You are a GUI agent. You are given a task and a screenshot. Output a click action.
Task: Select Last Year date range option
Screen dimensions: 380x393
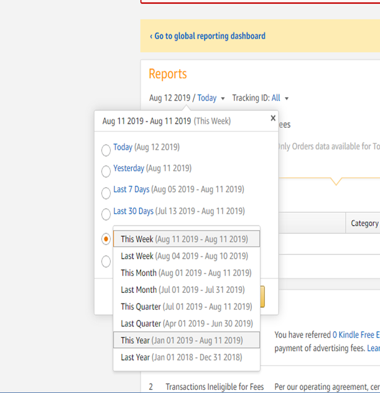tap(181, 357)
